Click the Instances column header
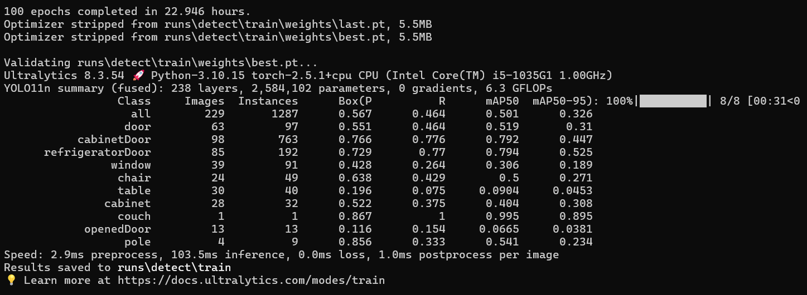 [268, 101]
